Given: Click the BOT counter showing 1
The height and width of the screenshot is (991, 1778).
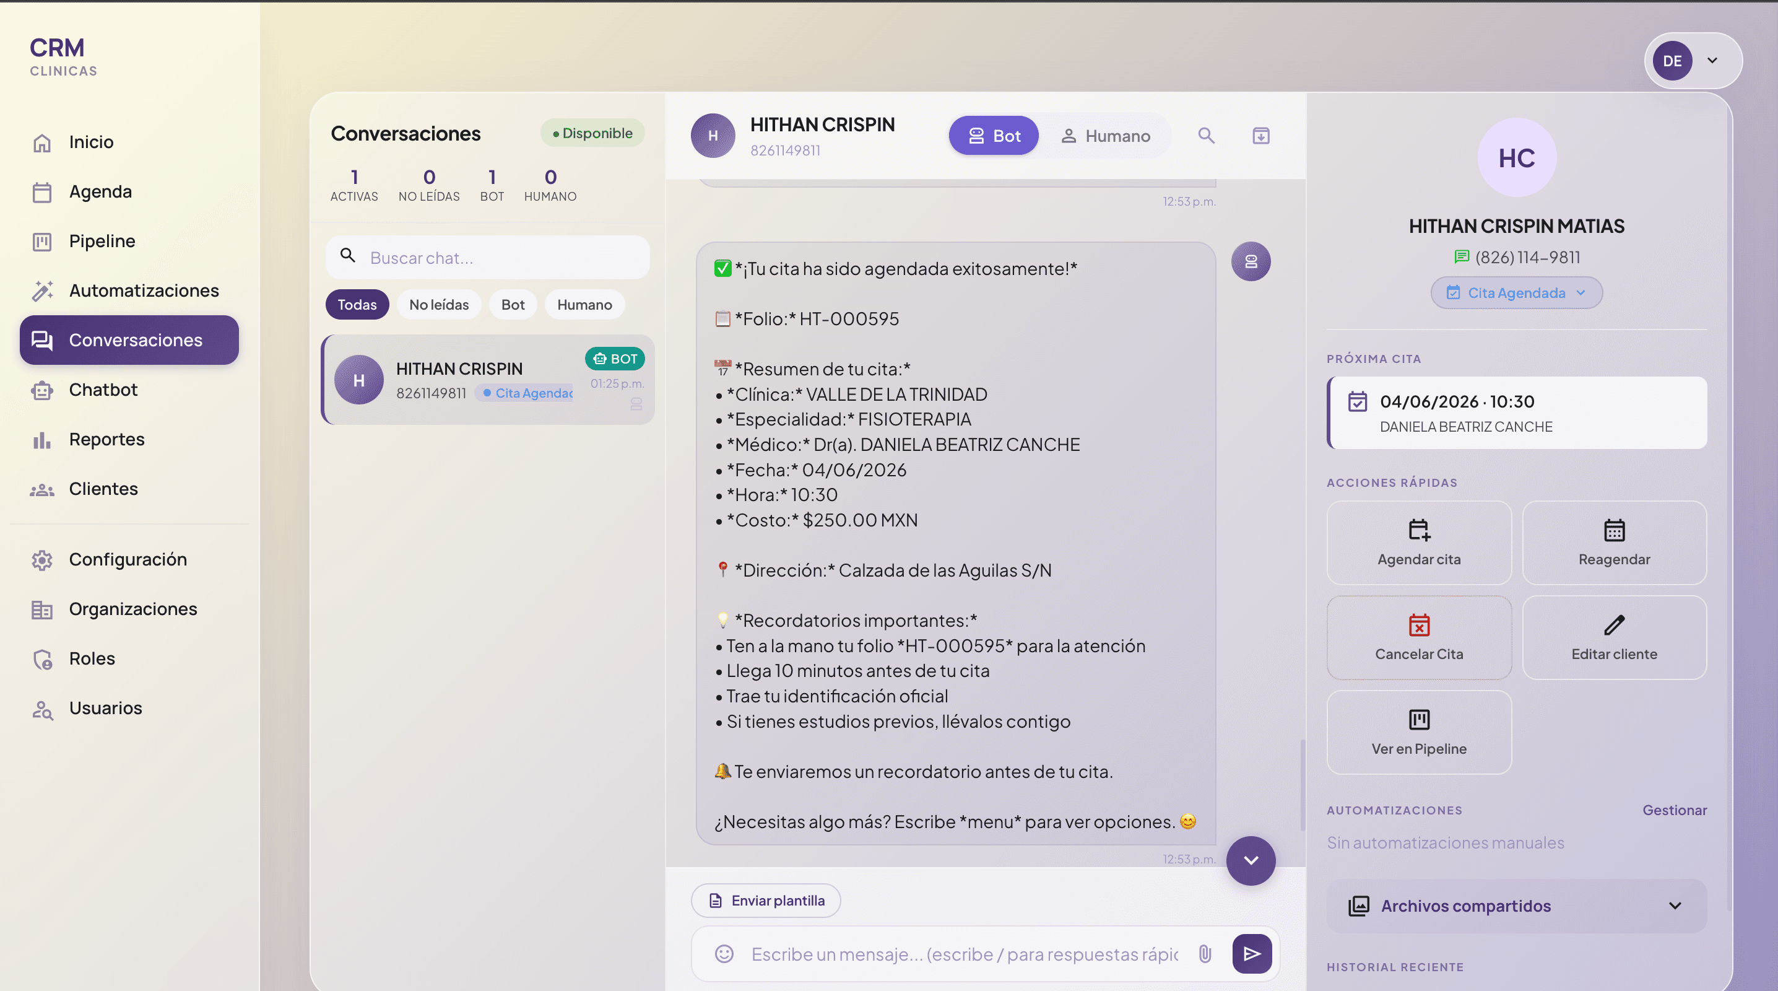Looking at the screenshot, I should [x=492, y=185].
